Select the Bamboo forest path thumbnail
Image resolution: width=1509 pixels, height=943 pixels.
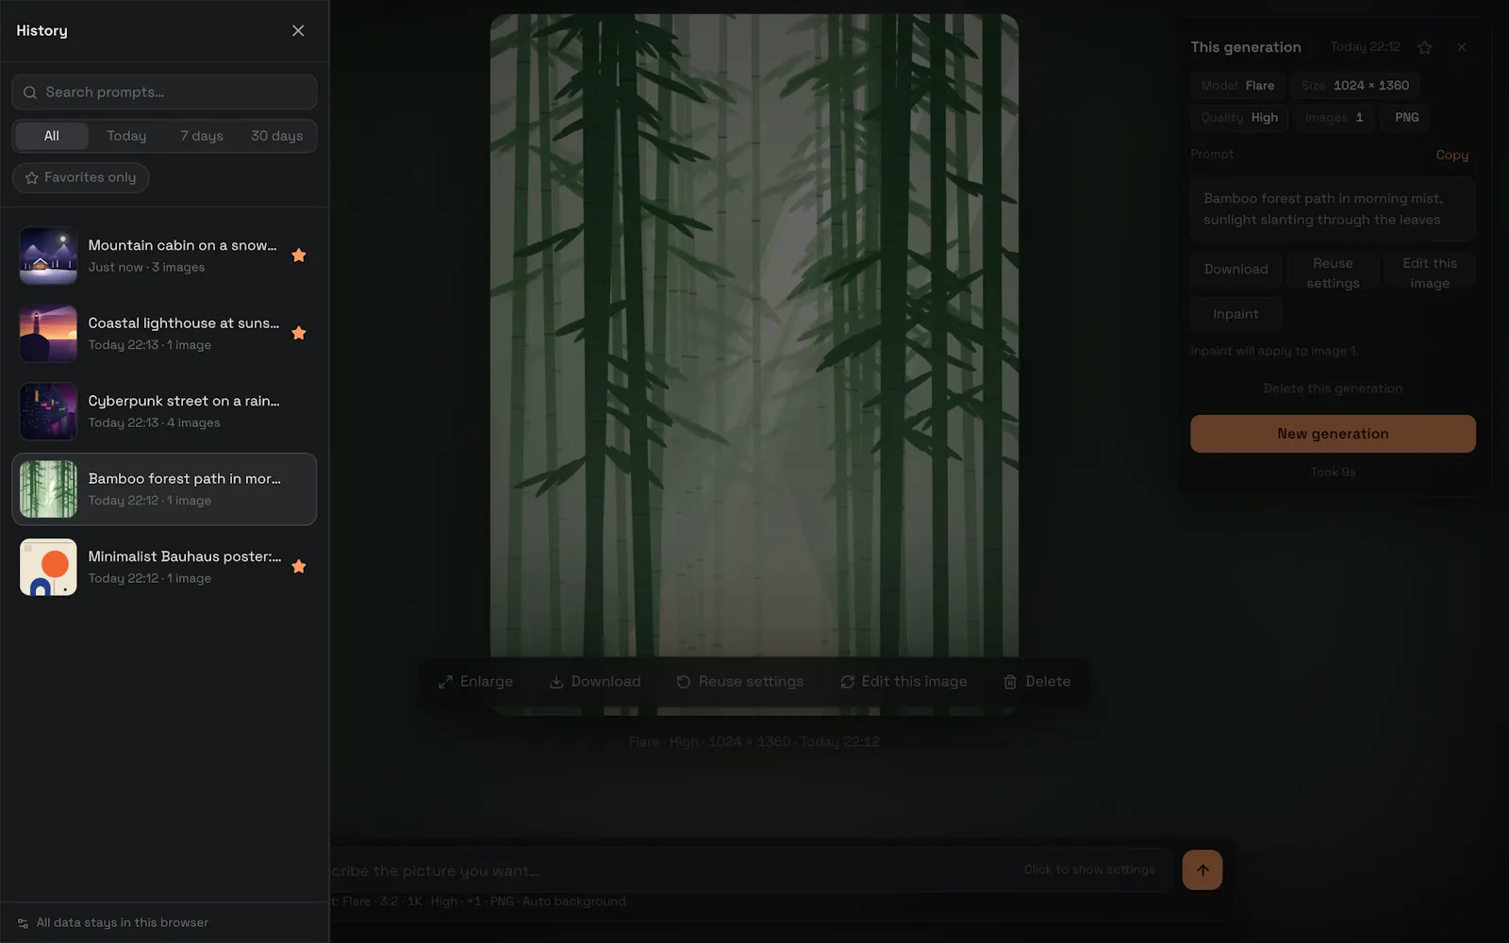pos(48,489)
